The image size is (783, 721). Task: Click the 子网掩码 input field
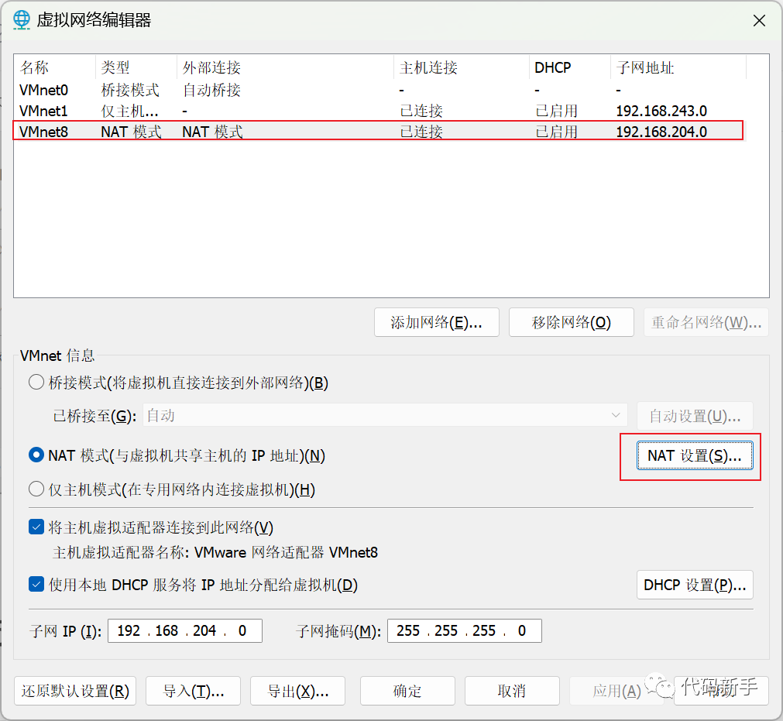(x=465, y=630)
